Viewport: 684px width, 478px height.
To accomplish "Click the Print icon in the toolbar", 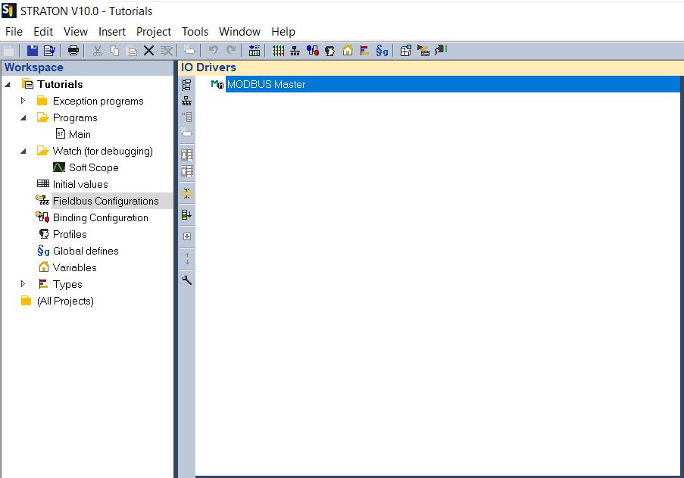I will [x=73, y=51].
